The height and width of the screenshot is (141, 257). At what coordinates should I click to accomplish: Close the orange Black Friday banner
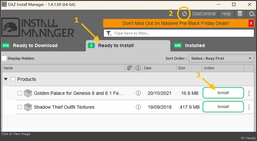251,23
